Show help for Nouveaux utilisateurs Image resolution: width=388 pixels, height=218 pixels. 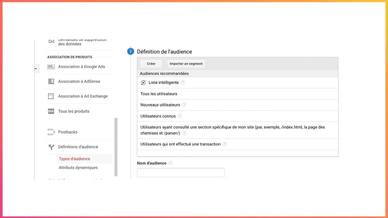(184, 105)
